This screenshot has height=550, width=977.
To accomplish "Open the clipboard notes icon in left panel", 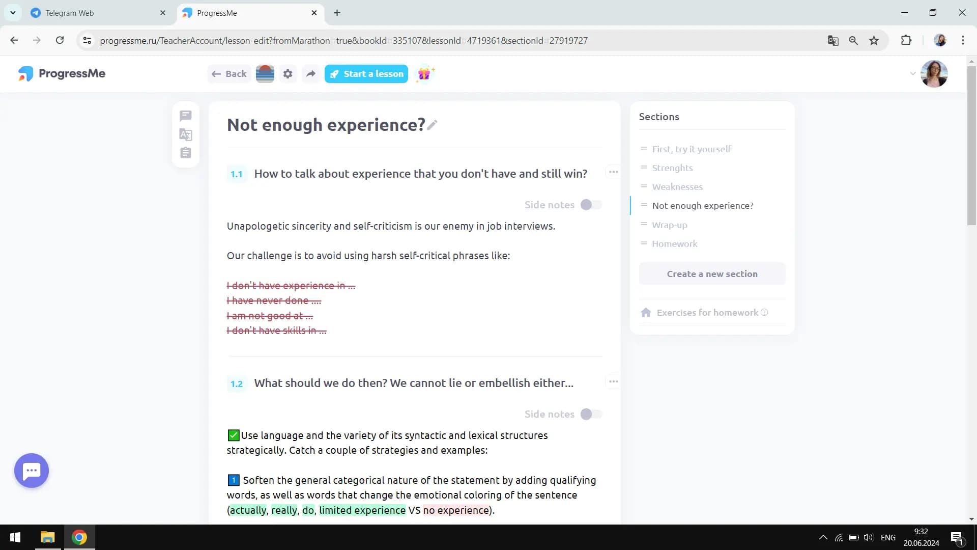I will point(186,153).
